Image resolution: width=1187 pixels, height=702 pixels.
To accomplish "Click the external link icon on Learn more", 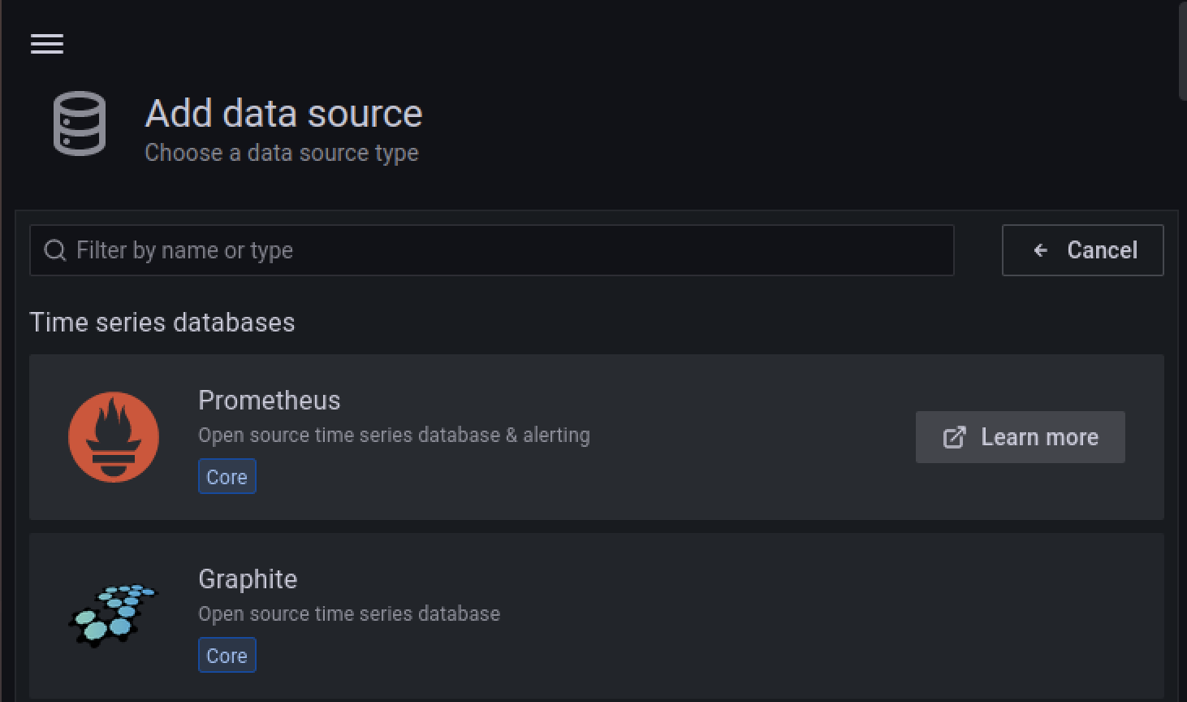I will tap(955, 437).
